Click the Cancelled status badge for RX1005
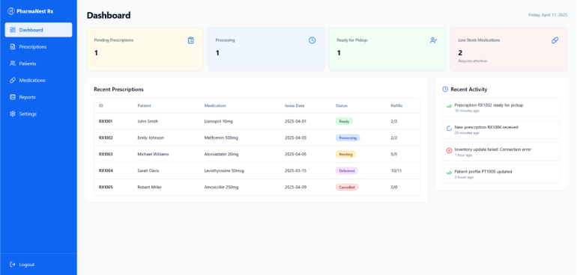The width and height of the screenshot is (577, 275). point(347,188)
